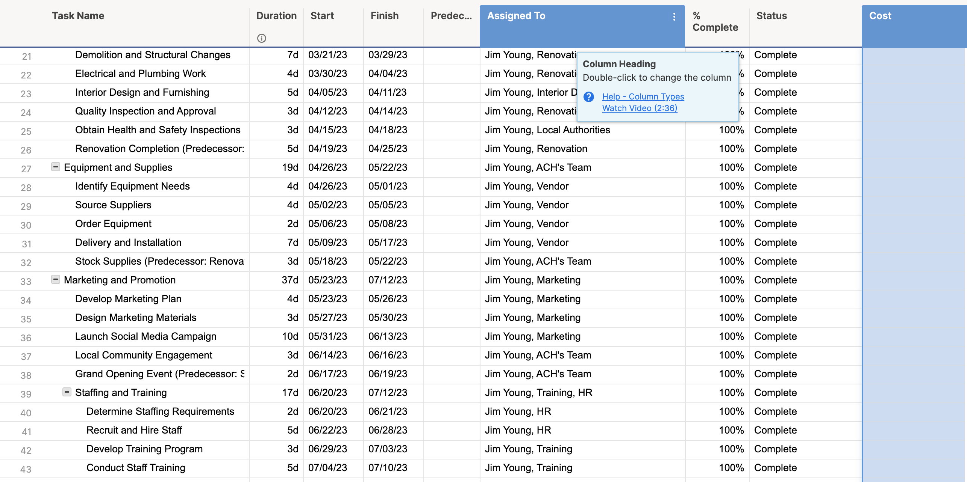Screen dimensions: 967x482
Task: Collapse the Marketing and Promotion section
Action: 55,279
